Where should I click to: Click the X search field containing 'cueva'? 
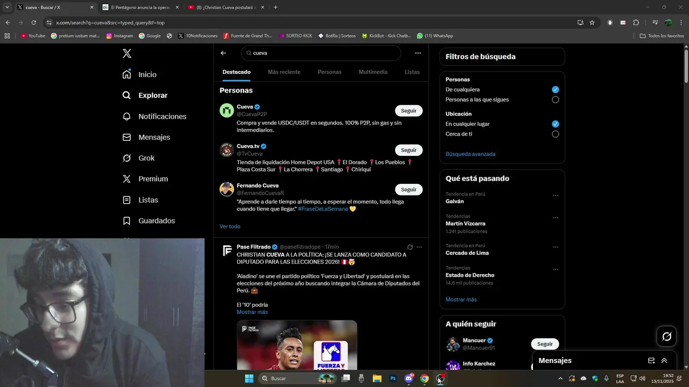[321, 53]
